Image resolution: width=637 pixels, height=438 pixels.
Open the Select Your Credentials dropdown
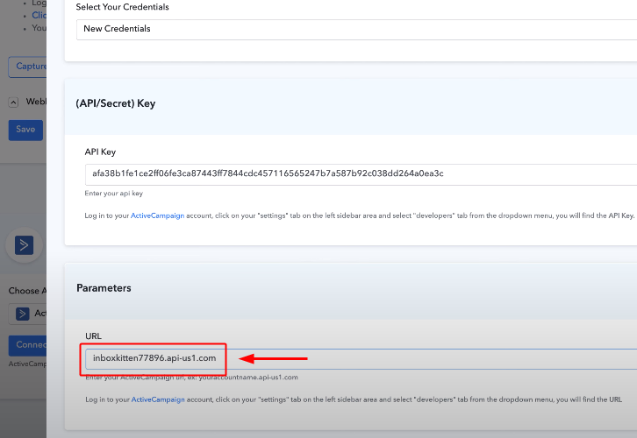click(x=357, y=29)
